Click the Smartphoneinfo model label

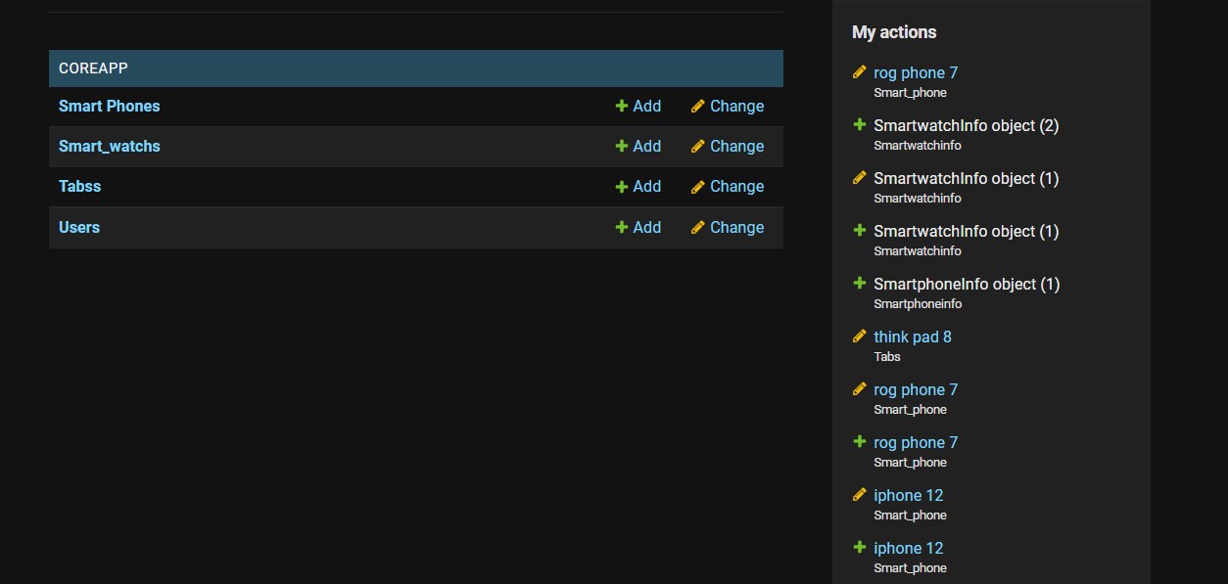pyautogui.click(x=918, y=304)
